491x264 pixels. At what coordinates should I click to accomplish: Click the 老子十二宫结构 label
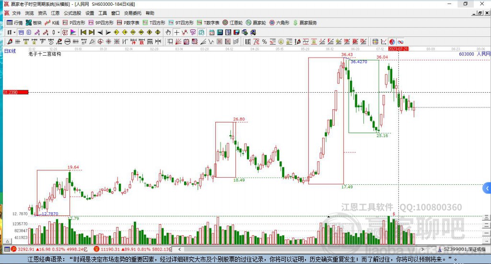tap(45, 54)
